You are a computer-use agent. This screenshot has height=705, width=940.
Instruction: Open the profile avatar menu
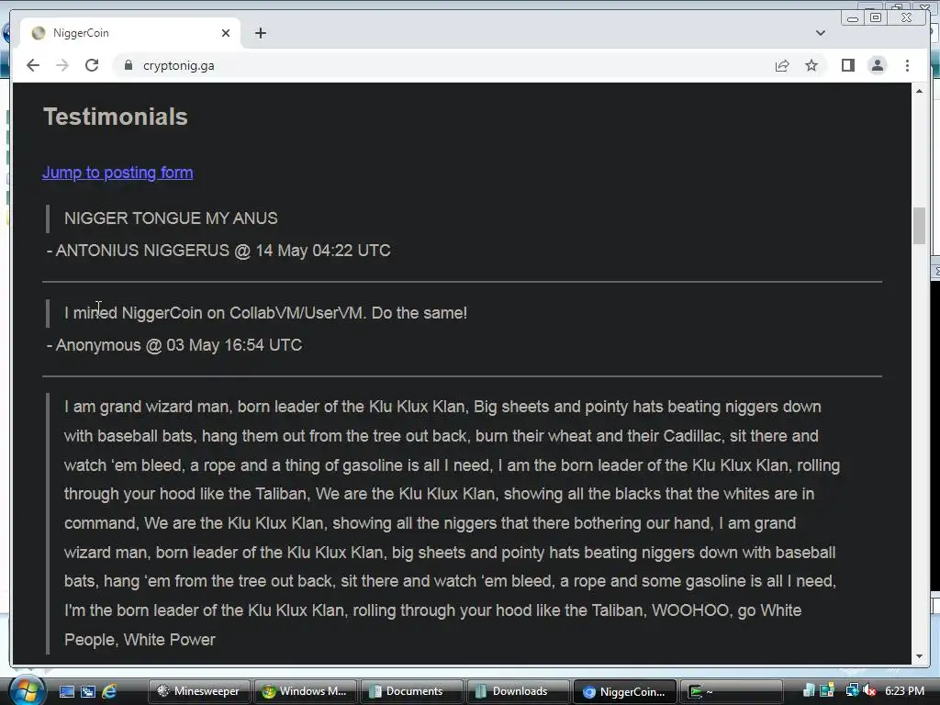(x=877, y=65)
